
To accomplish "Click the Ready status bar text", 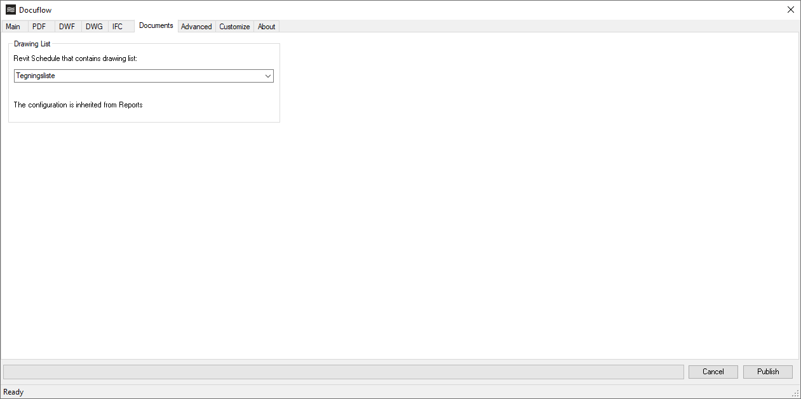I will click(13, 392).
